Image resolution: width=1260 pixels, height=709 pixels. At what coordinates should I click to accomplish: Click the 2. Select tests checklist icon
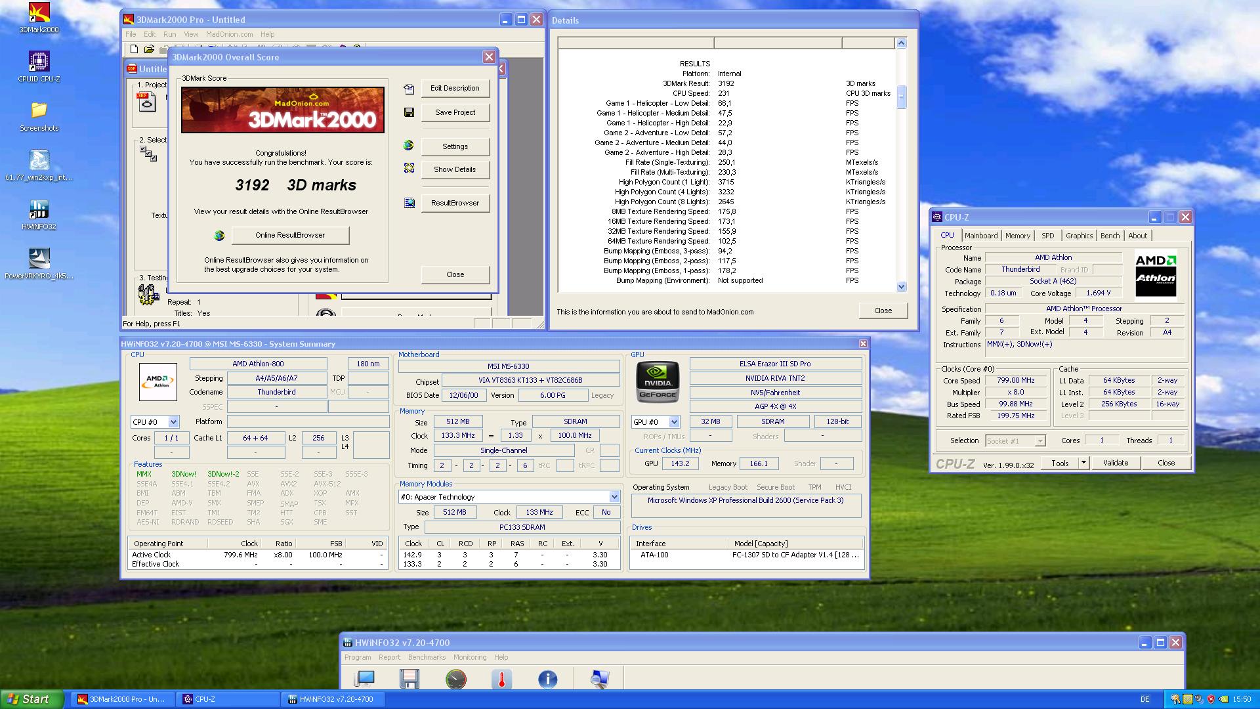148,154
